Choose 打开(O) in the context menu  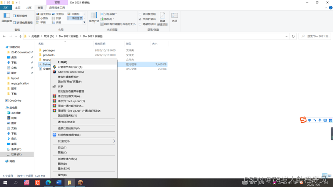point(84,62)
